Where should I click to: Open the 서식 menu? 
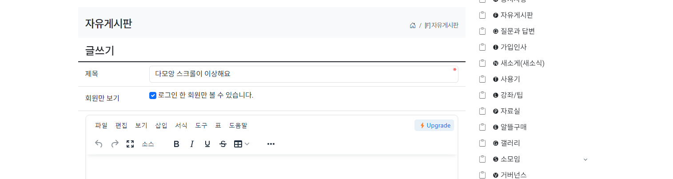pos(181,125)
